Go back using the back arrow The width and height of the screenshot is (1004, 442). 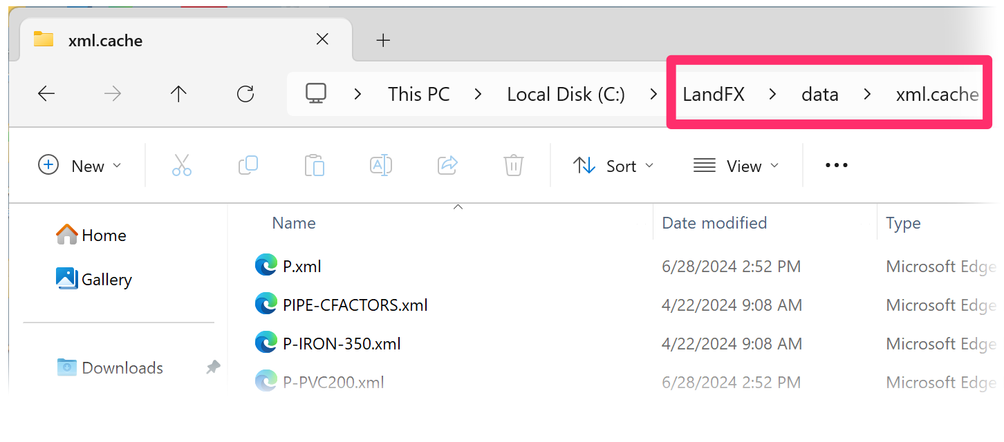[x=46, y=94]
